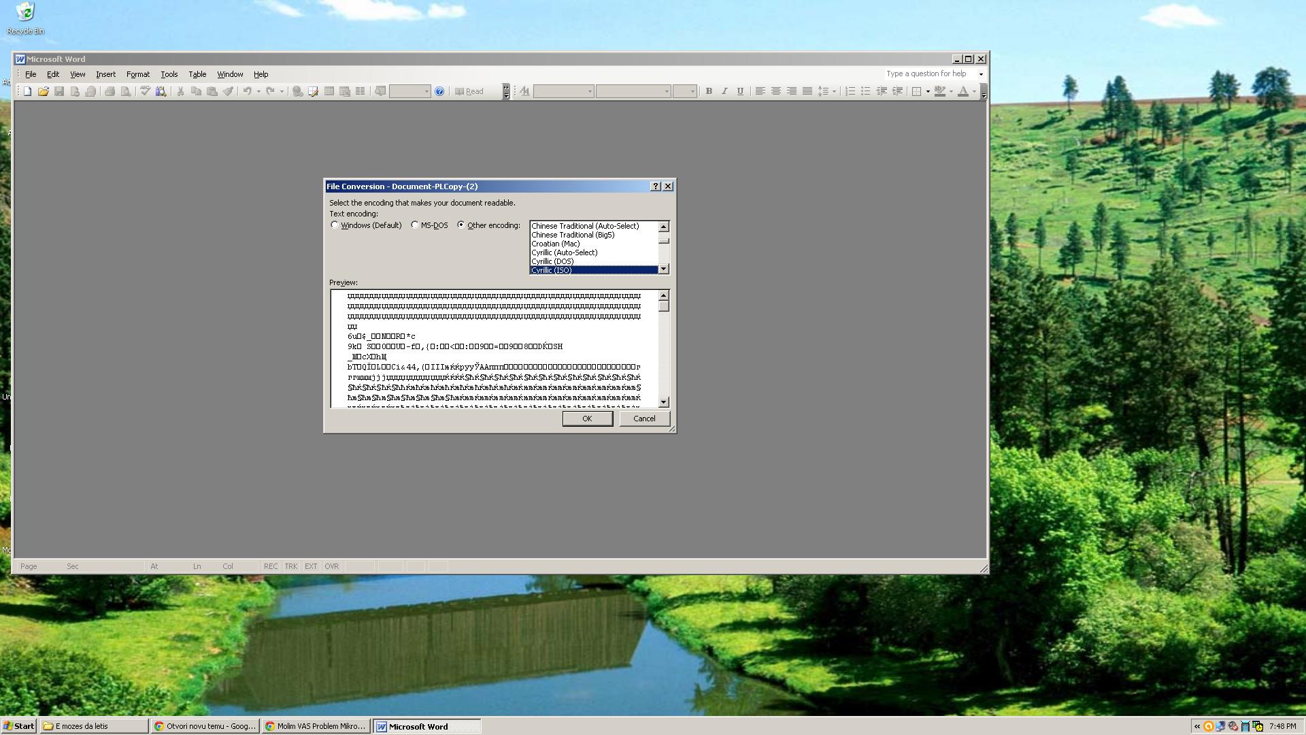Click OK in File Conversion dialog

tap(587, 419)
